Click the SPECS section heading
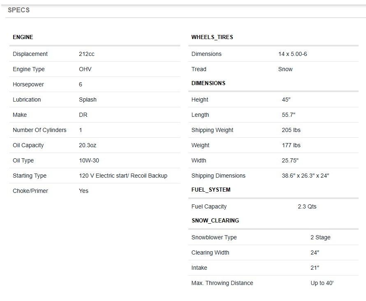366x301 pixels. pyautogui.click(x=19, y=10)
